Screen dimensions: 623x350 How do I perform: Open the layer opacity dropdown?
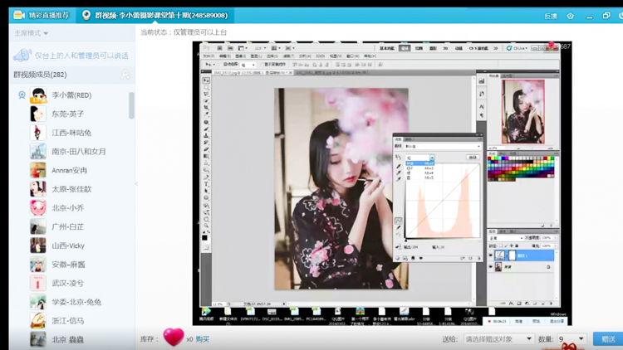tap(555, 238)
